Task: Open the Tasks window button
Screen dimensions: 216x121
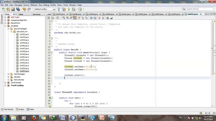Action: coord(30,109)
